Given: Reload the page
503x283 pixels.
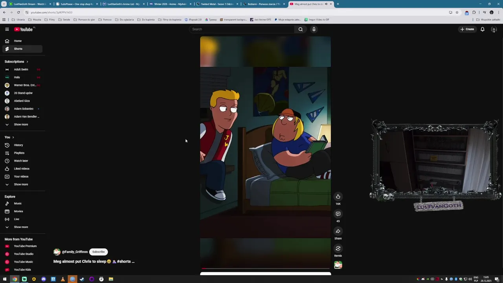Looking at the screenshot, I should 18,12.
